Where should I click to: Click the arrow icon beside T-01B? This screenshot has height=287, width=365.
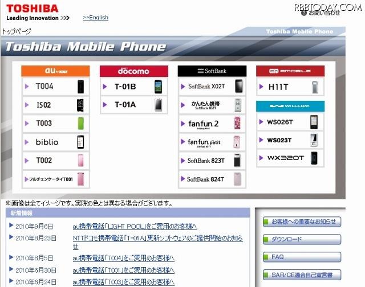pos(105,87)
